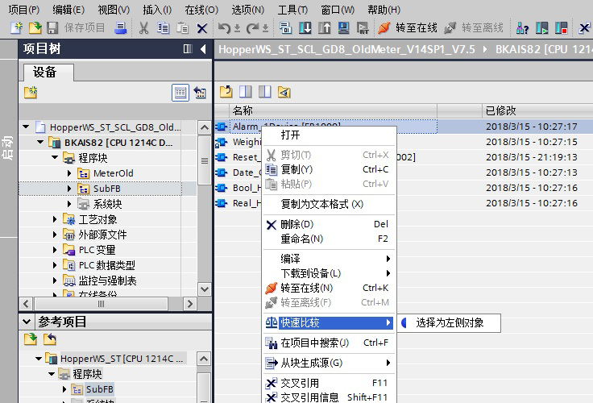Click the Cut scissors toolbar icon
This screenshot has height=403, width=593.
[x=143, y=28]
